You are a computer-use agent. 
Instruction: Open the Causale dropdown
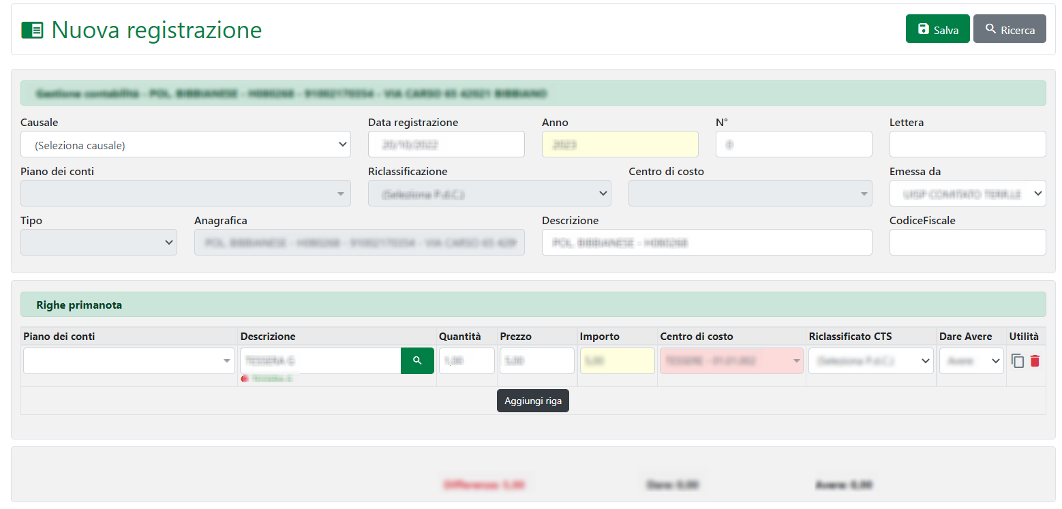point(185,144)
